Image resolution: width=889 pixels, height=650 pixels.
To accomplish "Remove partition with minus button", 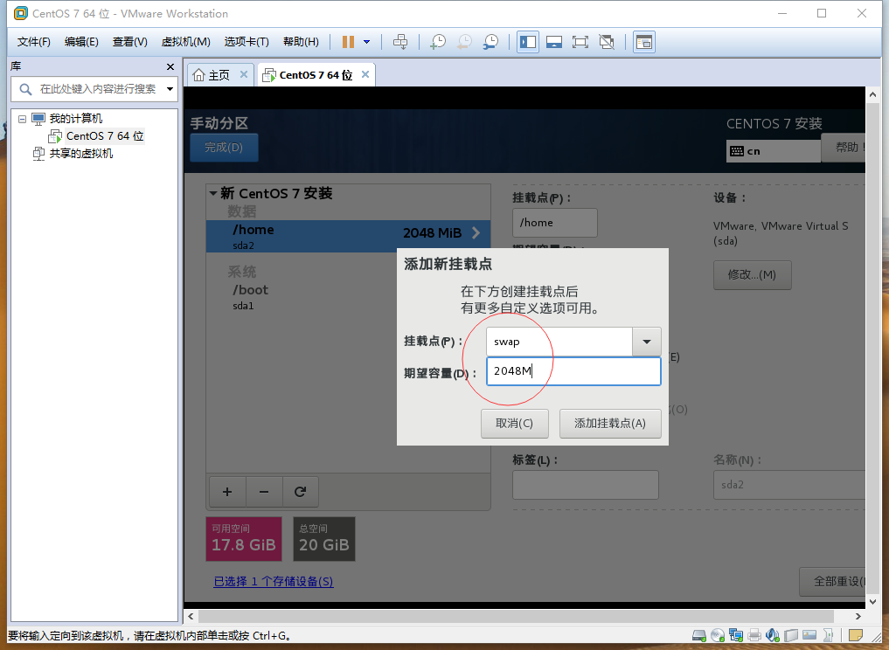I will [x=264, y=492].
